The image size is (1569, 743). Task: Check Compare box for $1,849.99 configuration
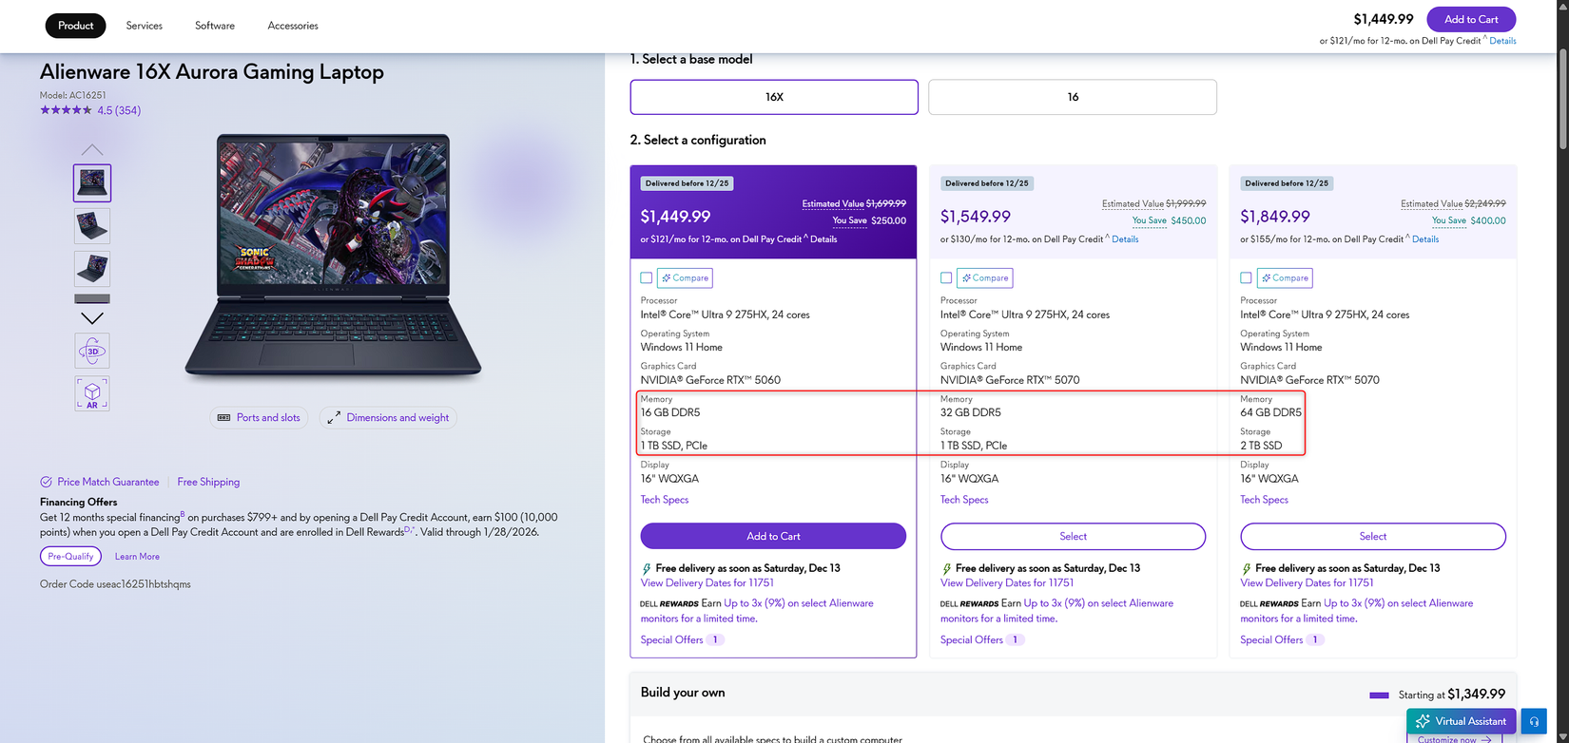(x=1246, y=277)
